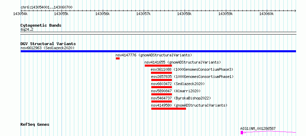Click the long red nsv4149580 bar
Screen dimensions: 306x136
[x=168, y=109]
